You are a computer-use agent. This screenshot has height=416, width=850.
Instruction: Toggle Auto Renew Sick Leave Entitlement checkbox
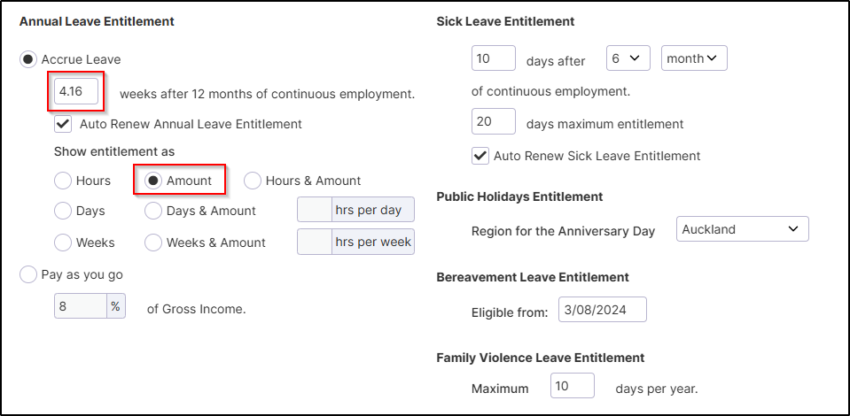tap(480, 156)
